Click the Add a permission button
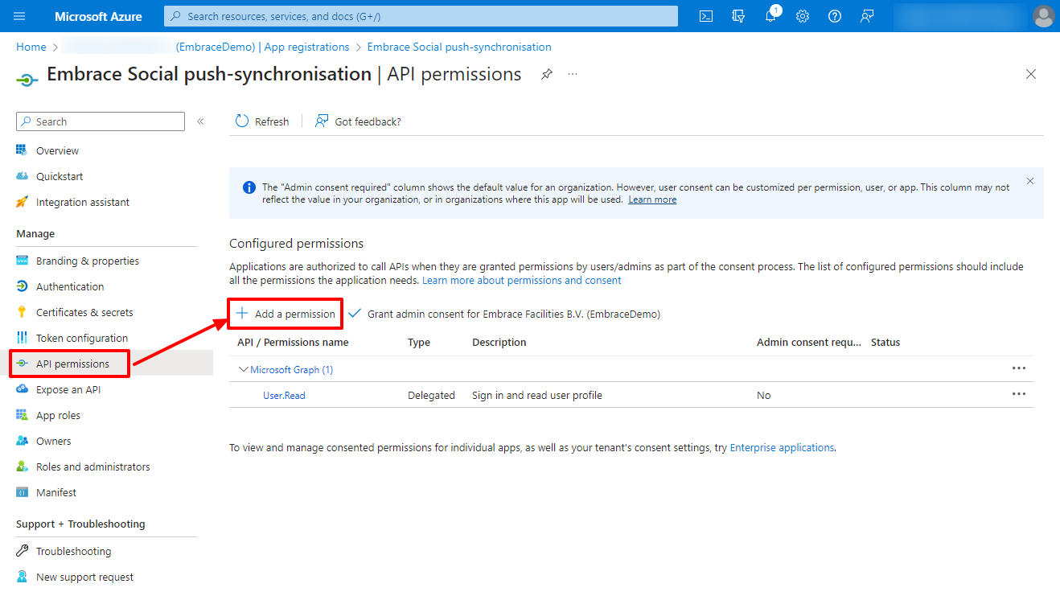Screen dimensions: 1060x596 286,314
